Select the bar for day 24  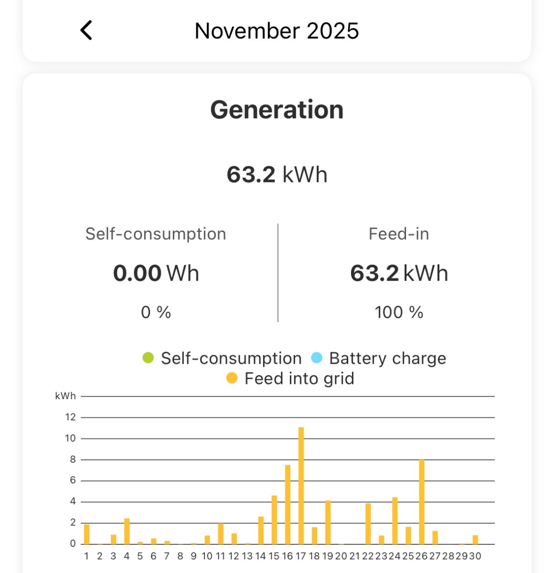click(x=395, y=521)
